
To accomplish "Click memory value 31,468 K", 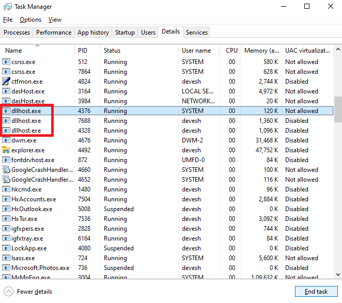I will 267,140.
